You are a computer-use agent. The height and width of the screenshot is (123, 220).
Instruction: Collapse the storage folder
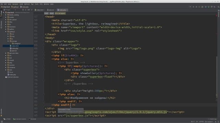point(8,41)
